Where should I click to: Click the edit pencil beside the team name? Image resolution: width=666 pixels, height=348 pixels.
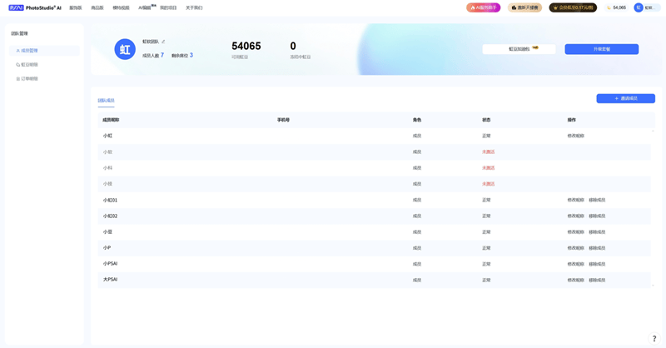163,41
